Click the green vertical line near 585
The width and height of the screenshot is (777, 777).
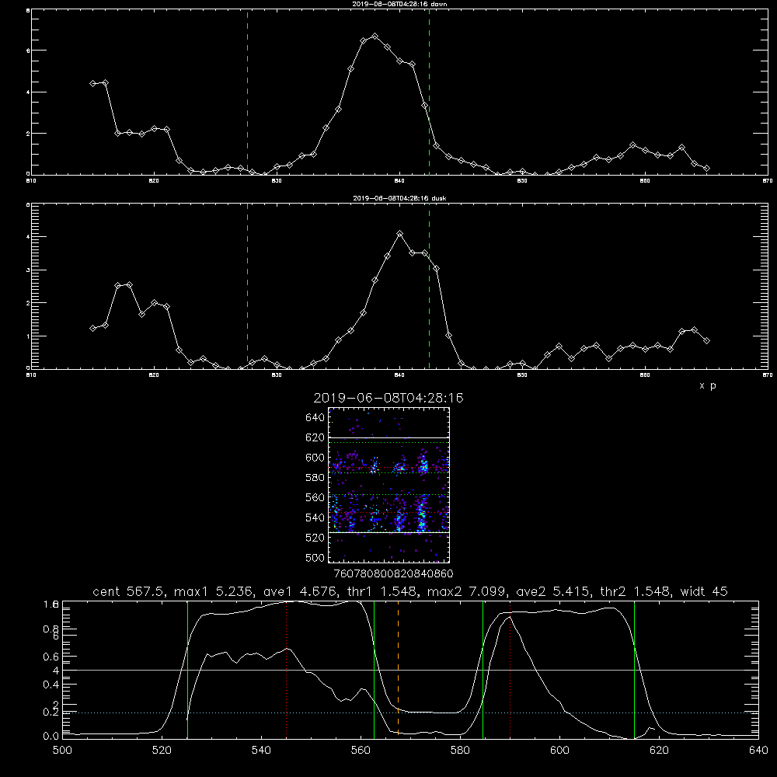point(483,669)
